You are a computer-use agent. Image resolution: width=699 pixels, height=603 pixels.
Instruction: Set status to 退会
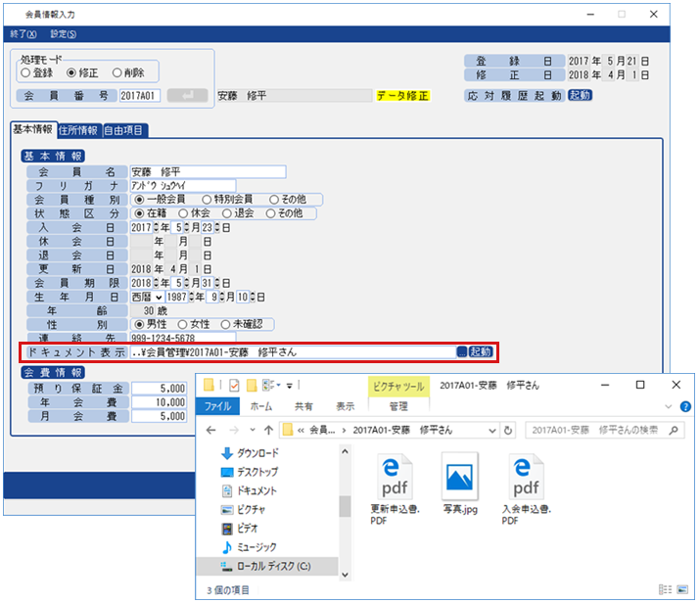point(238,213)
